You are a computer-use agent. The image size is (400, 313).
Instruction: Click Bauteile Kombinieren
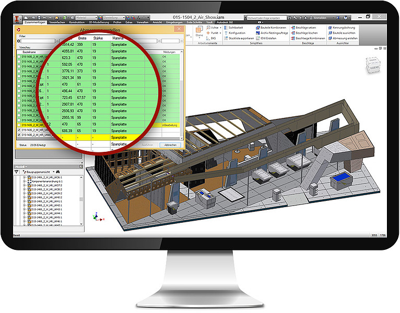pyautogui.click(x=271, y=28)
